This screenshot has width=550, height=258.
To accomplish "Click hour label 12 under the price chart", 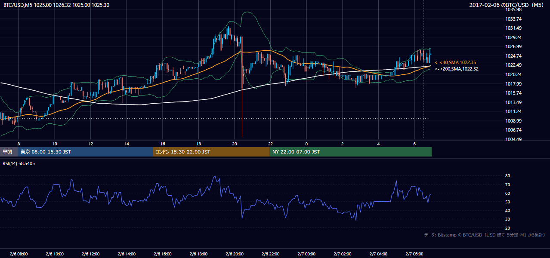I will (x=91, y=143).
